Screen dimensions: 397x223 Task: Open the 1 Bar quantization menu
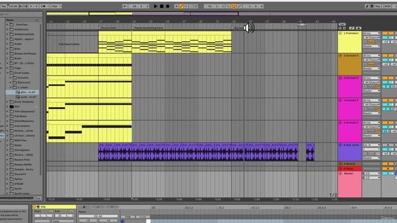coord(56,6)
